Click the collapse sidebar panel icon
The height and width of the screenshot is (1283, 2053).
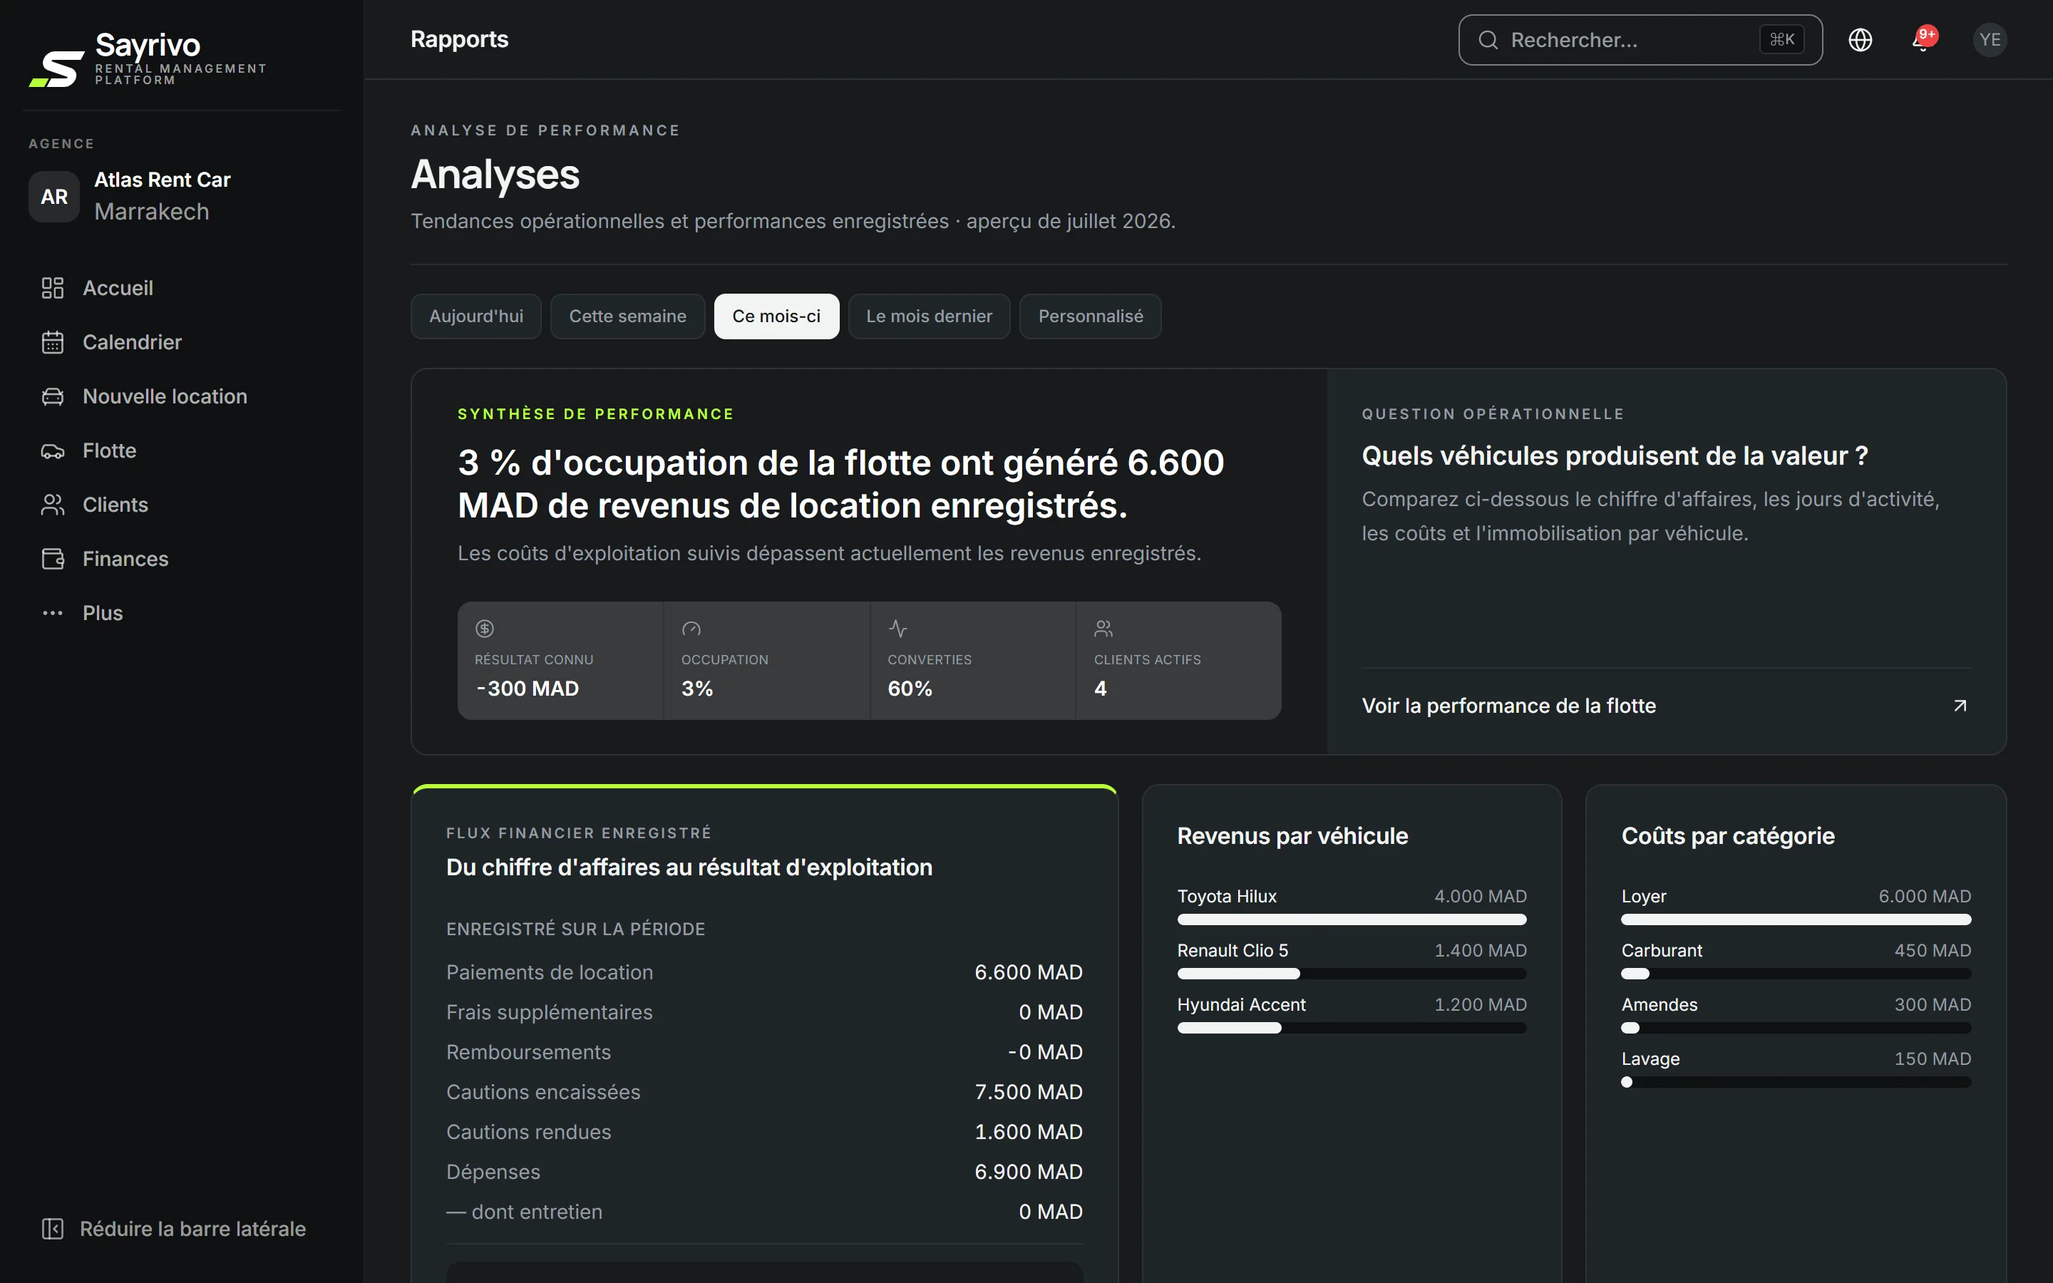tap(53, 1229)
